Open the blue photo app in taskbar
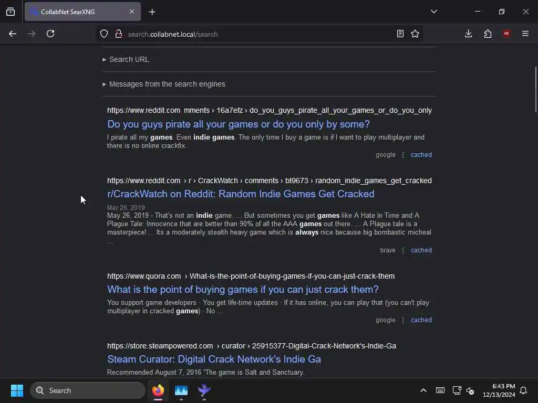This screenshot has height=403, width=538. (181, 390)
